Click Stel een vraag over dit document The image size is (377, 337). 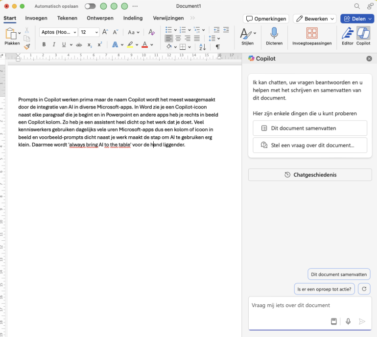pos(309,145)
